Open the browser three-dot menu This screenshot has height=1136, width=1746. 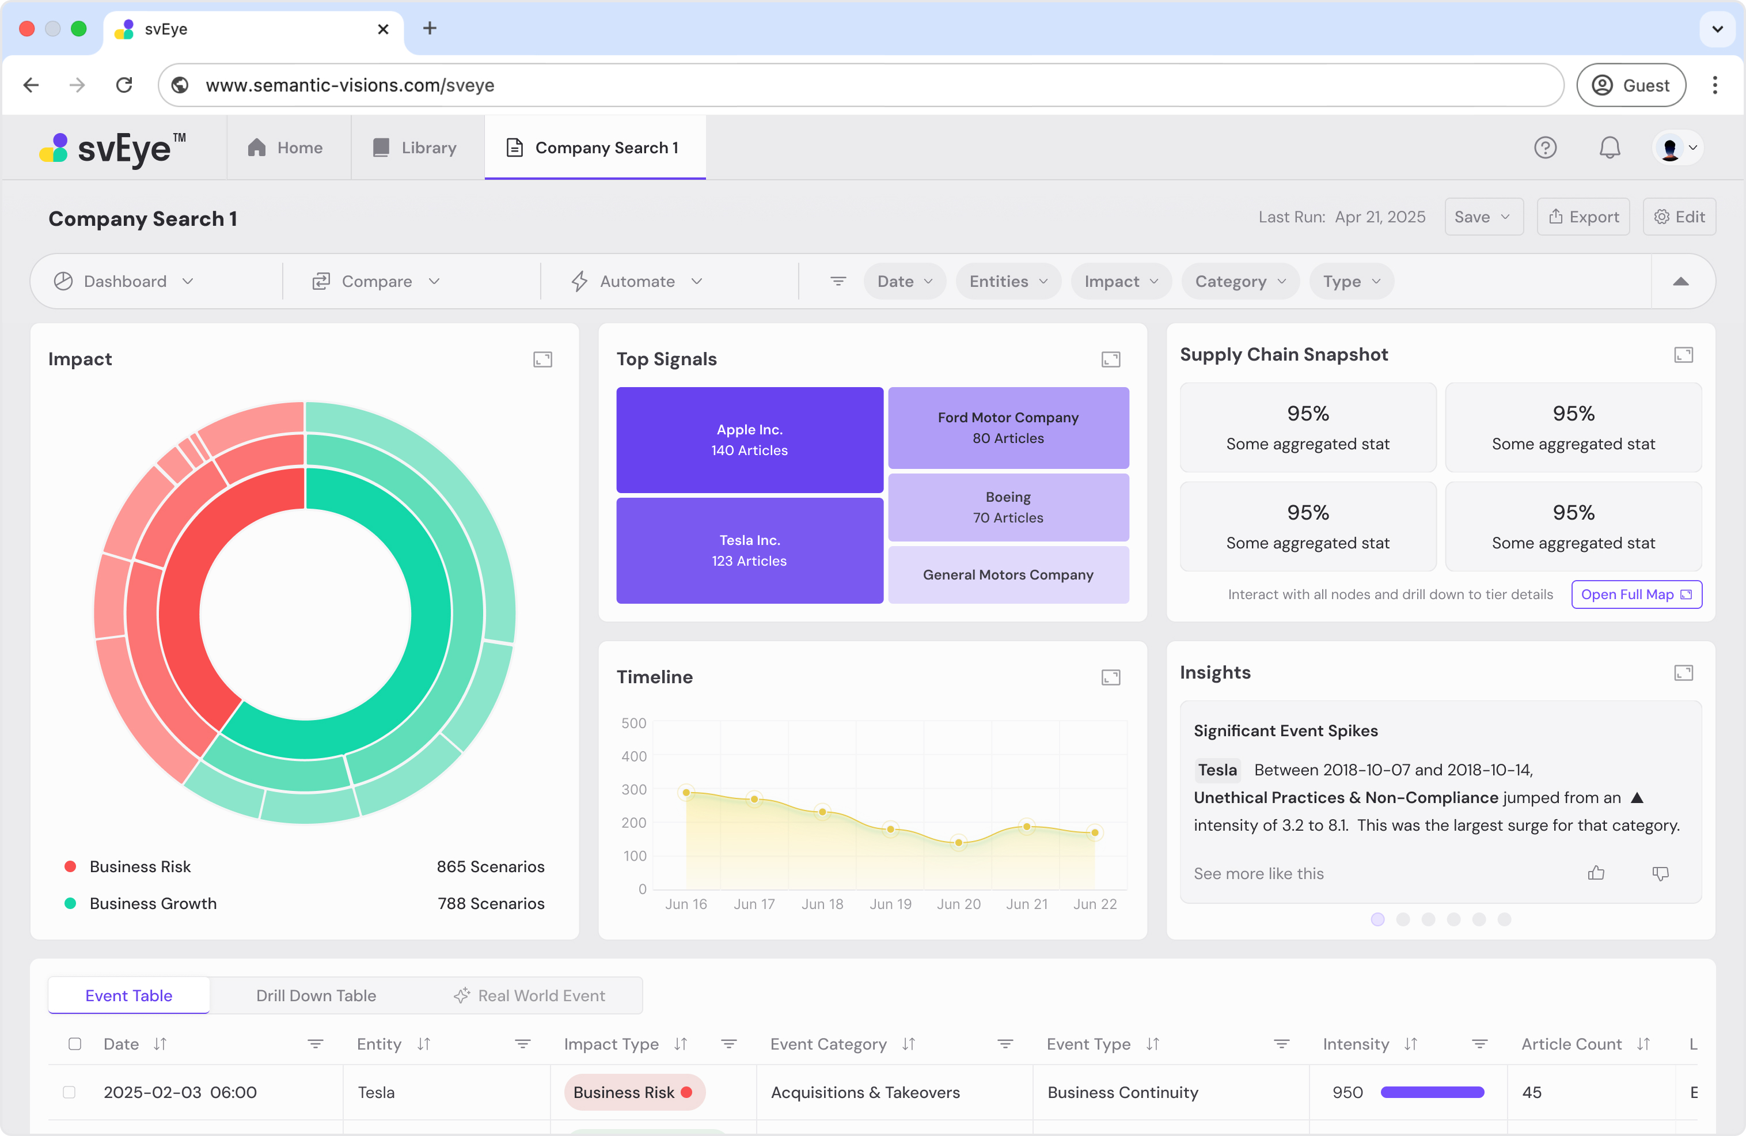1714,85
